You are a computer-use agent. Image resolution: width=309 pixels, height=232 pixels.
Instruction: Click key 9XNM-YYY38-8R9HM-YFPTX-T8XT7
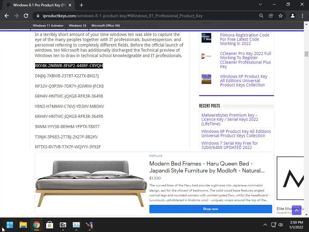coord(67,127)
